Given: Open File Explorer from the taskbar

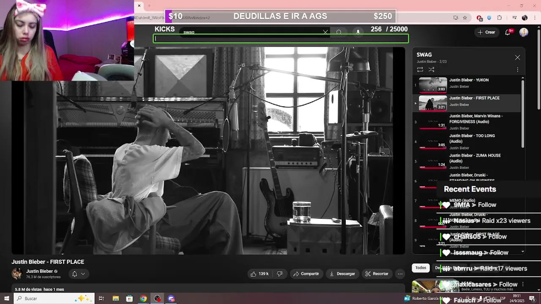Looking at the screenshot, I should [x=115, y=299].
